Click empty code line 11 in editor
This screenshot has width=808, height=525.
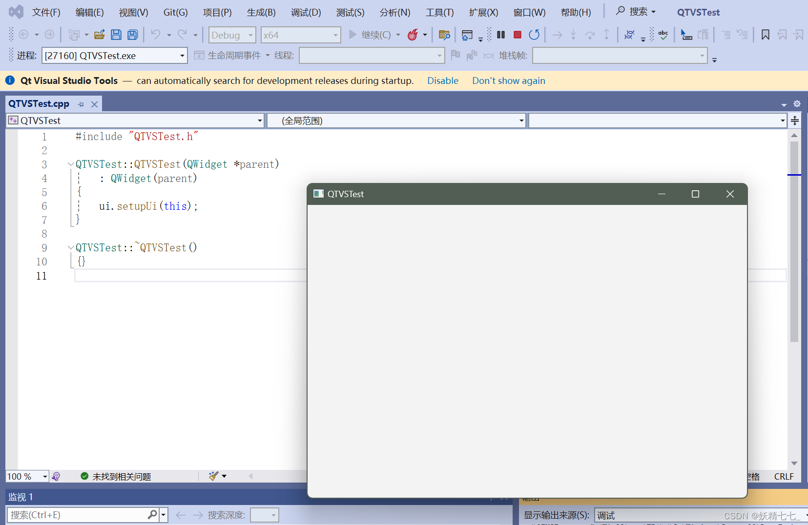(x=190, y=276)
